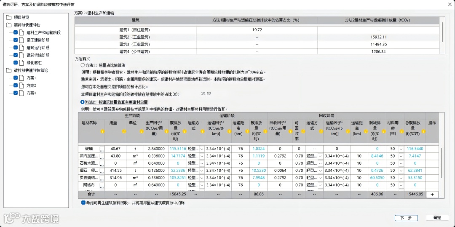
Task: Click folder icon next to 碳排放快速评估结论
Action: [9, 70]
